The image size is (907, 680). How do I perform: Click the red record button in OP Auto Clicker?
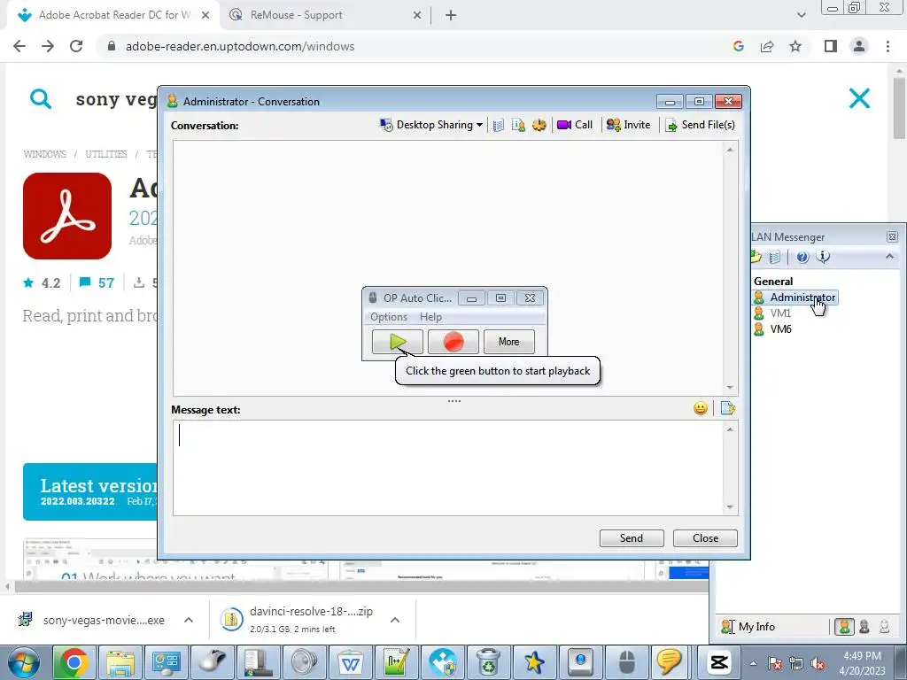click(x=453, y=342)
